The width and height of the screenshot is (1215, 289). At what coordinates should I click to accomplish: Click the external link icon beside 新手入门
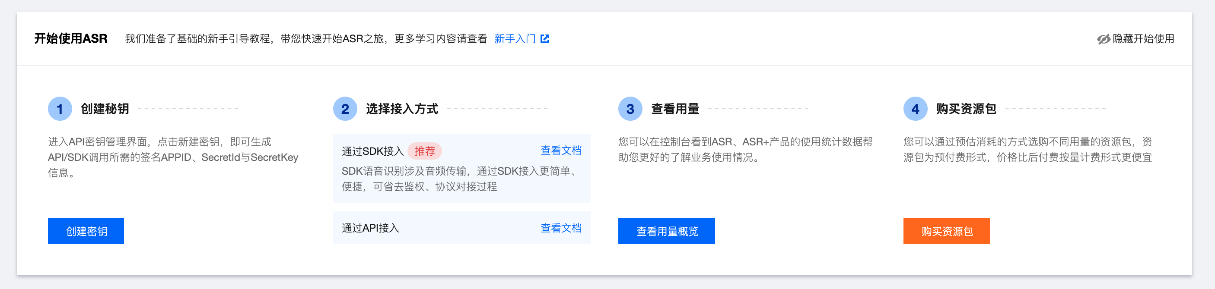(x=545, y=39)
